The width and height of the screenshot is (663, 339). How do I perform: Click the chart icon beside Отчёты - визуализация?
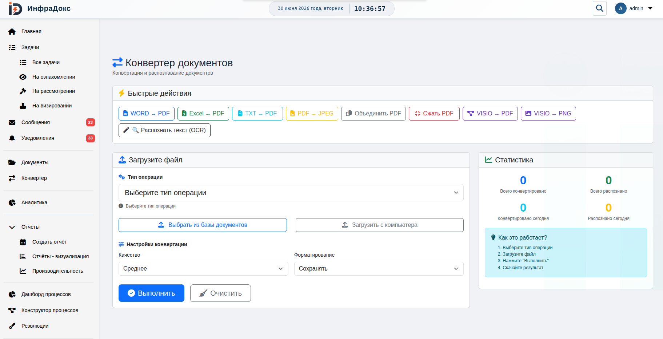click(23, 256)
